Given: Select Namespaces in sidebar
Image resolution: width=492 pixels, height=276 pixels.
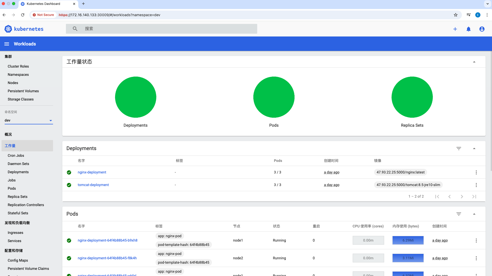Looking at the screenshot, I should [18, 75].
